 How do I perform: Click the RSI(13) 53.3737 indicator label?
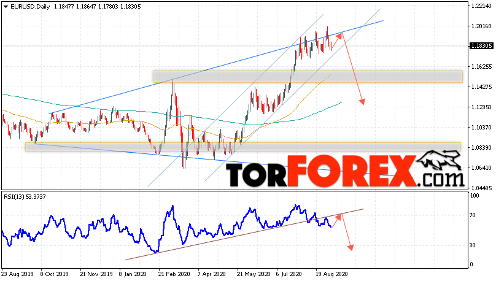click(x=25, y=197)
